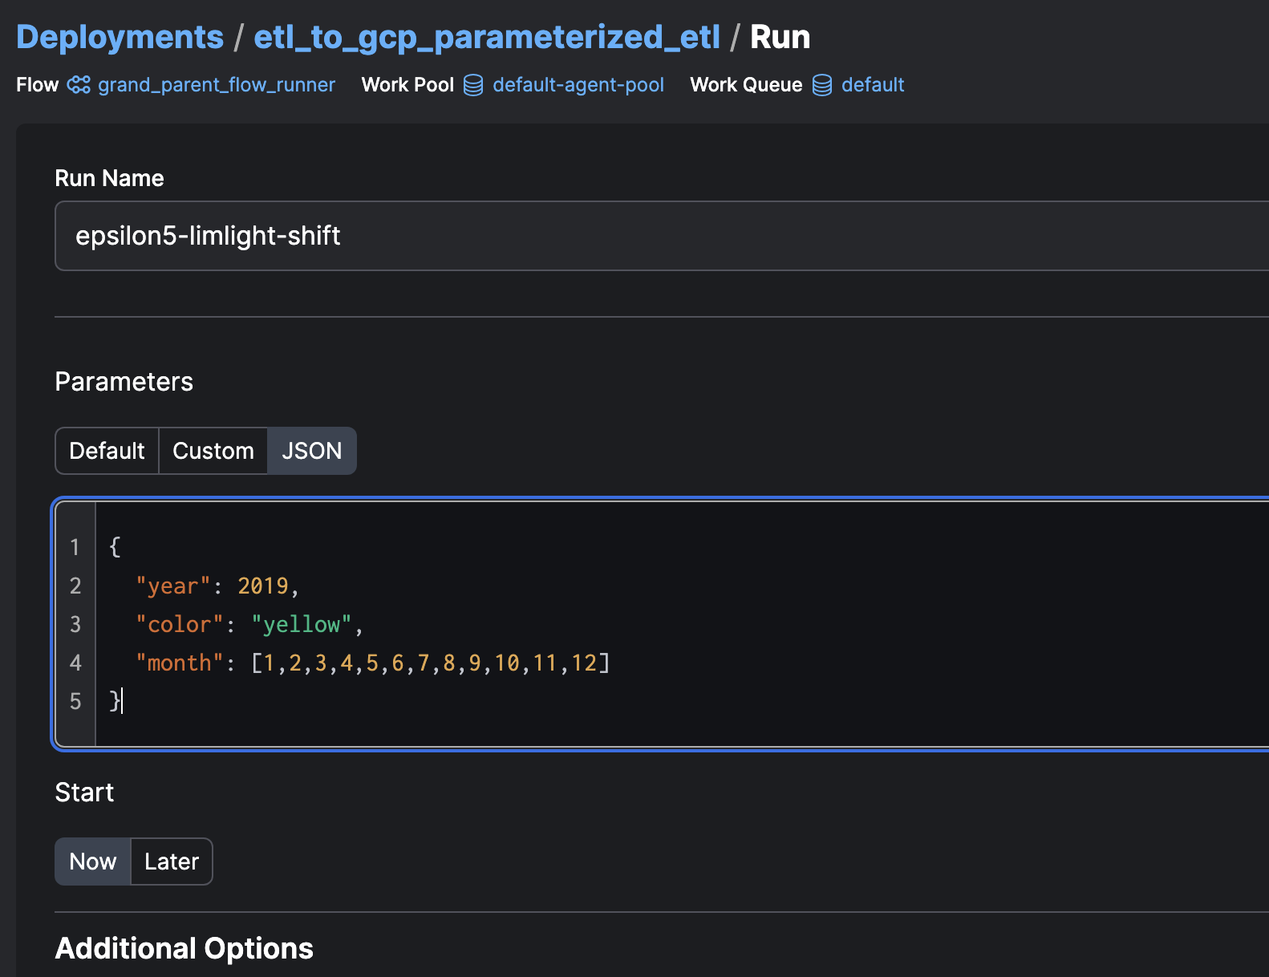
Task: Click the Parameters section heading
Action: pos(124,382)
